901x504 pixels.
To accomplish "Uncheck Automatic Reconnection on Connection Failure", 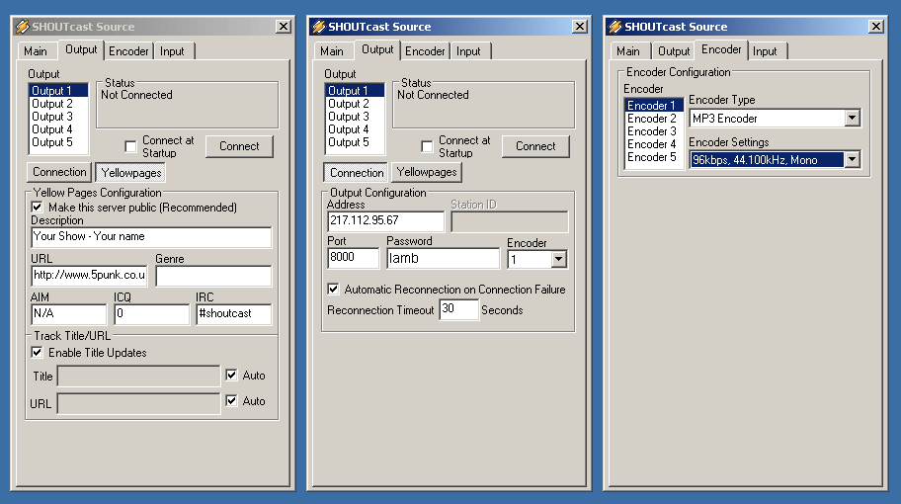I will click(x=334, y=290).
